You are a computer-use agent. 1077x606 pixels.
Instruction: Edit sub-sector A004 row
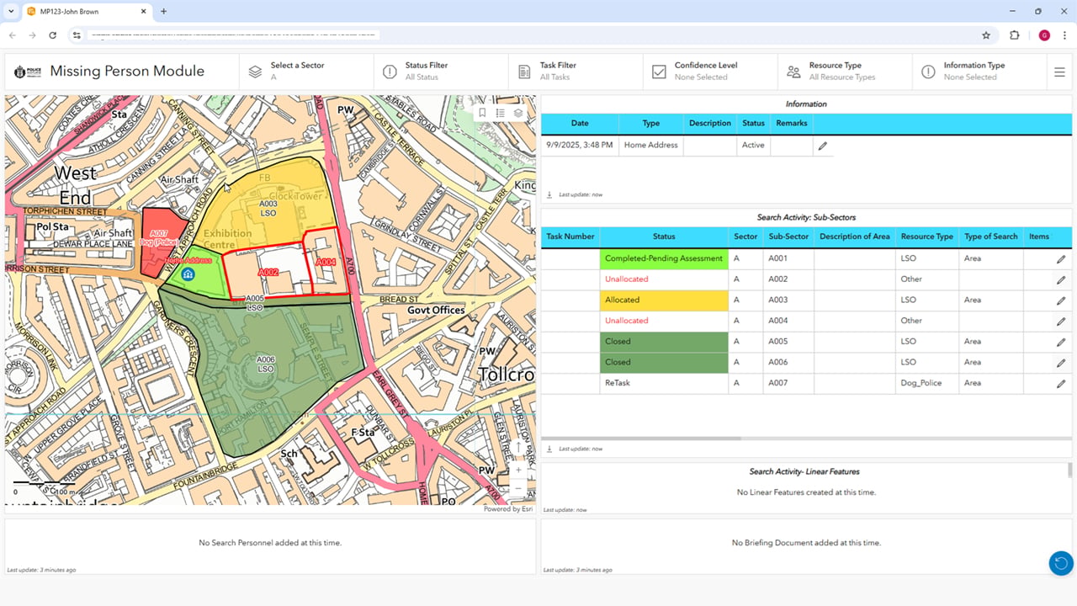click(x=1061, y=322)
